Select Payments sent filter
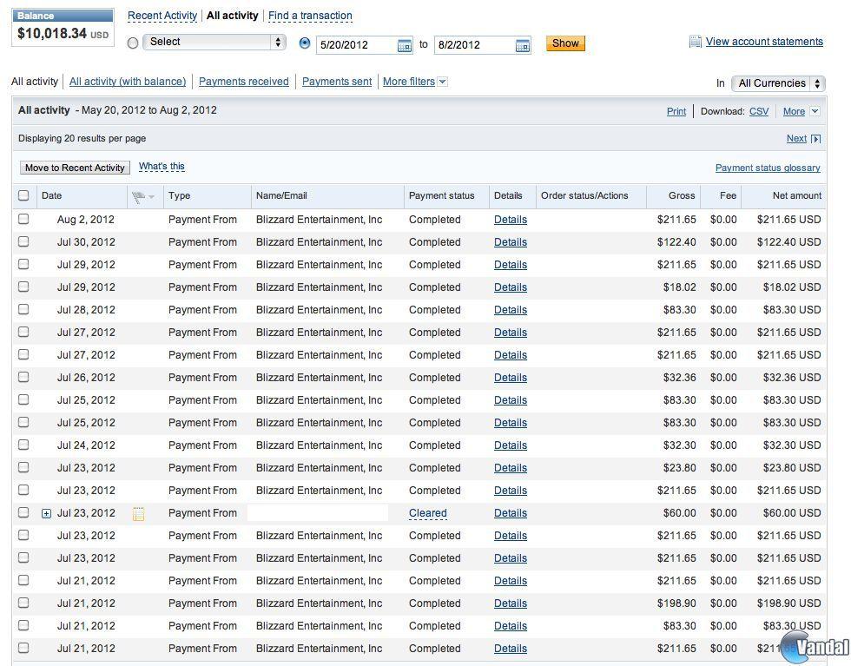 [x=337, y=82]
